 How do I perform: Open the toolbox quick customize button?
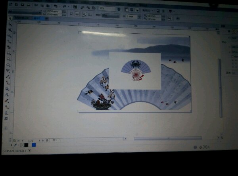point(6,128)
